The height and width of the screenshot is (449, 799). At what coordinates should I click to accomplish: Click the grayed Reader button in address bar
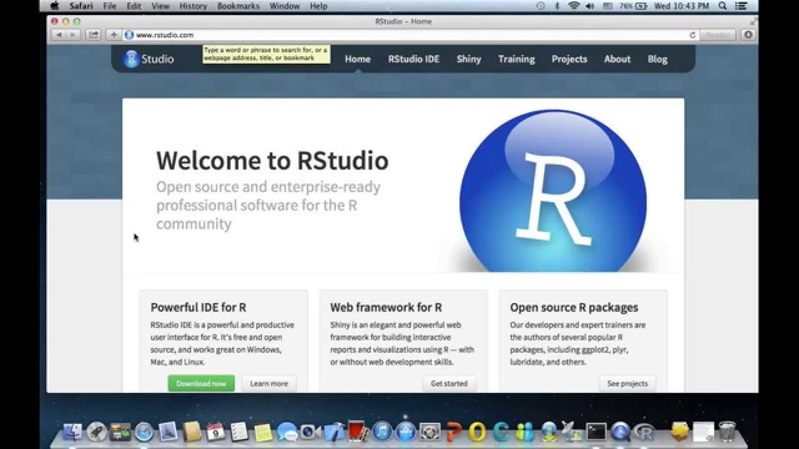717,35
